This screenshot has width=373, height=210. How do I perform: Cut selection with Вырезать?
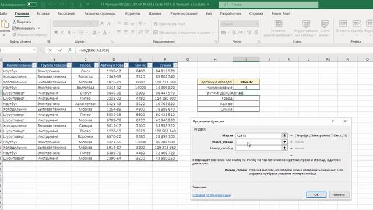pyautogui.click(x=22, y=22)
